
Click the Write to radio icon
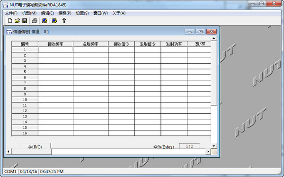coord(54,21)
